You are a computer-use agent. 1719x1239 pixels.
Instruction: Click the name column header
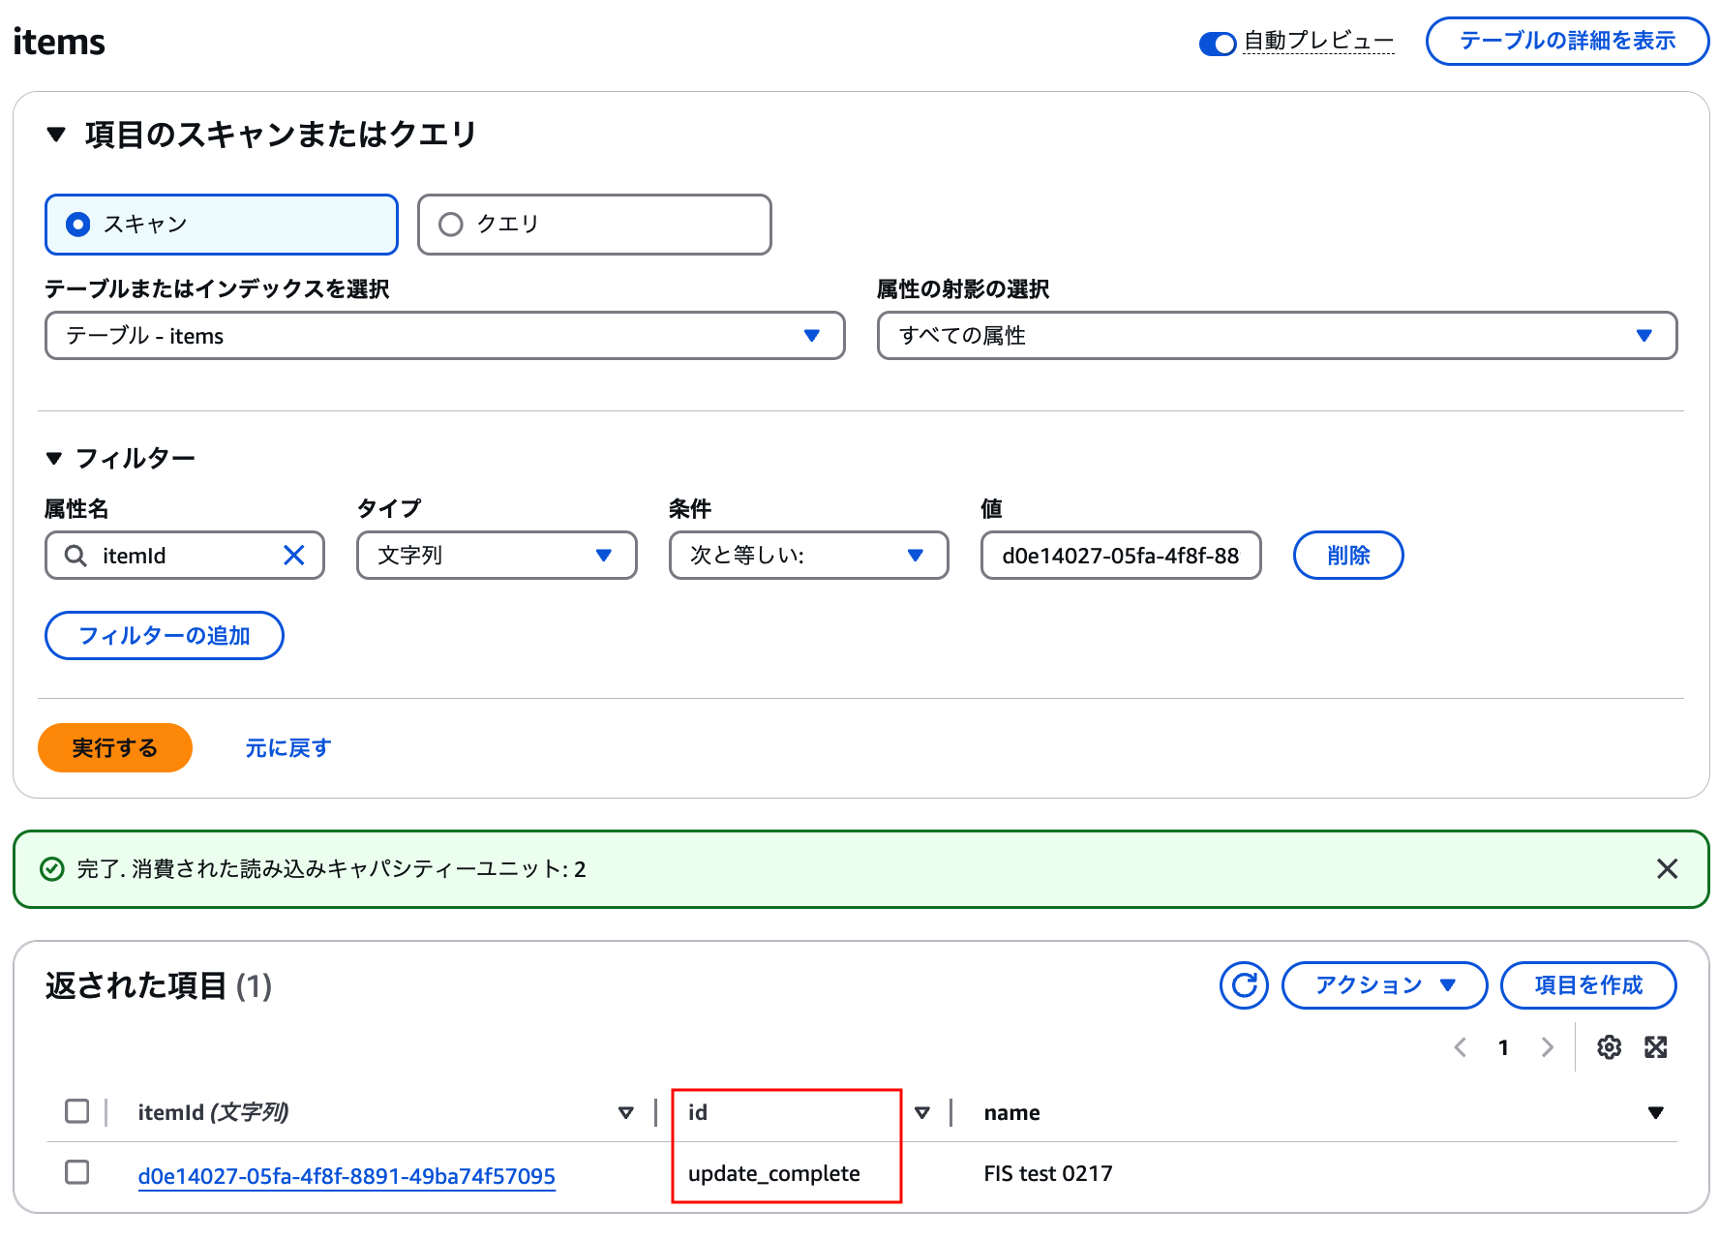pos(1012,1113)
